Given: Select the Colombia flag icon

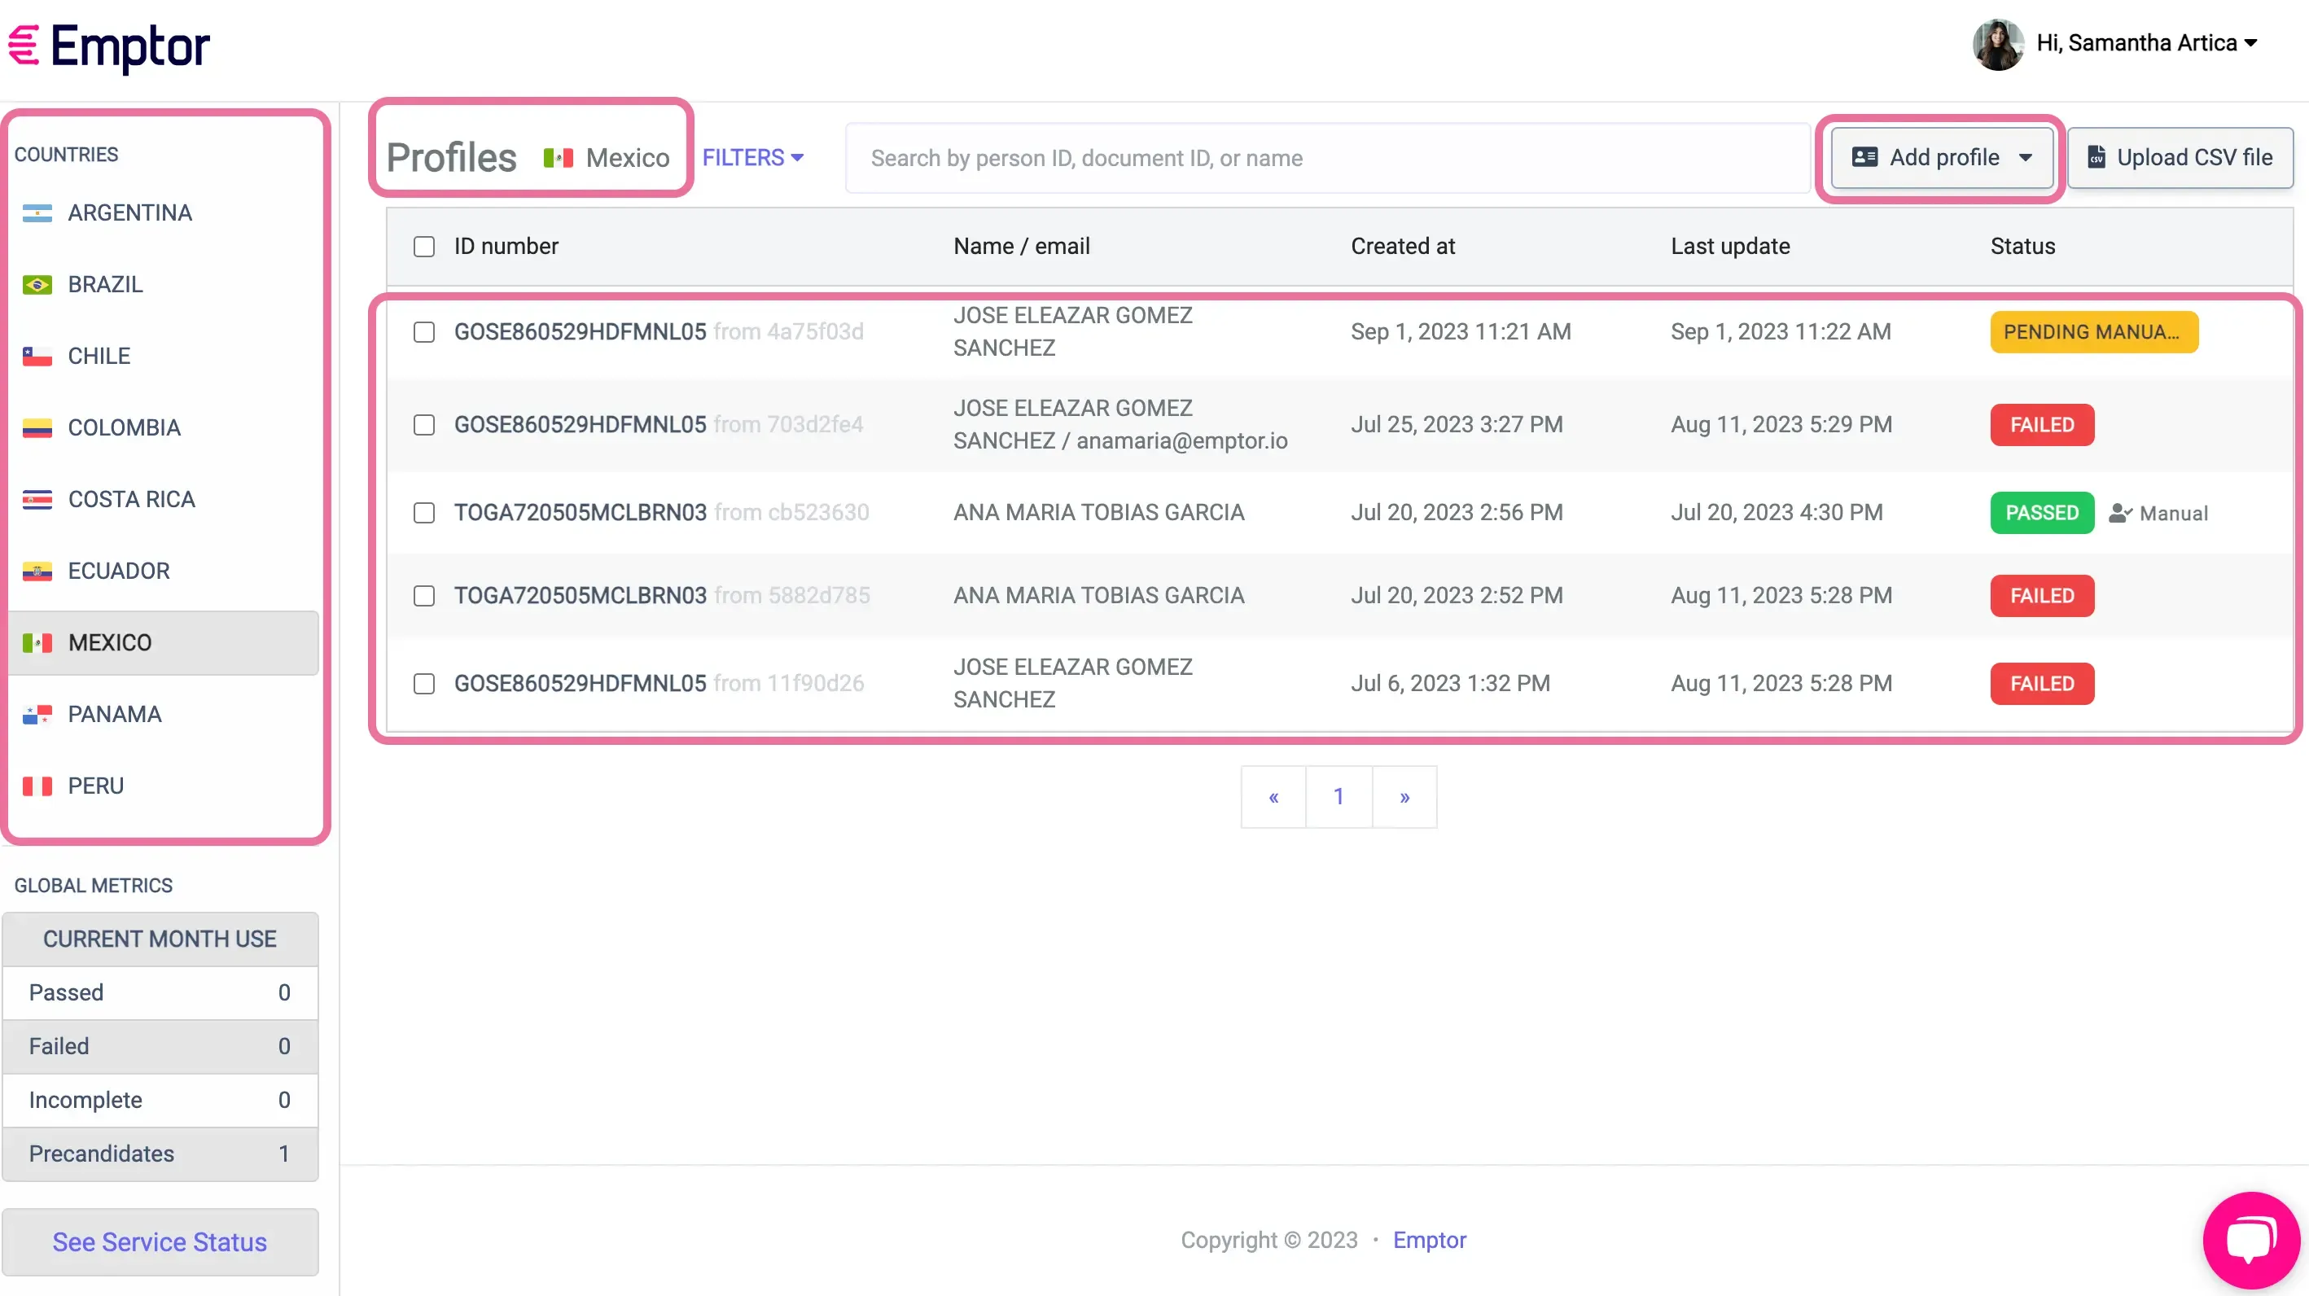Looking at the screenshot, I should [x=37, y=427].
